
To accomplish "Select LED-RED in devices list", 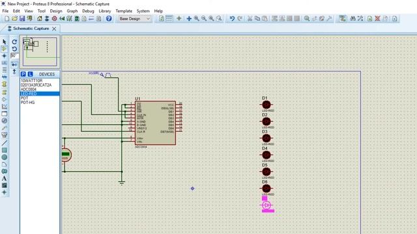I will click(40, 94).
